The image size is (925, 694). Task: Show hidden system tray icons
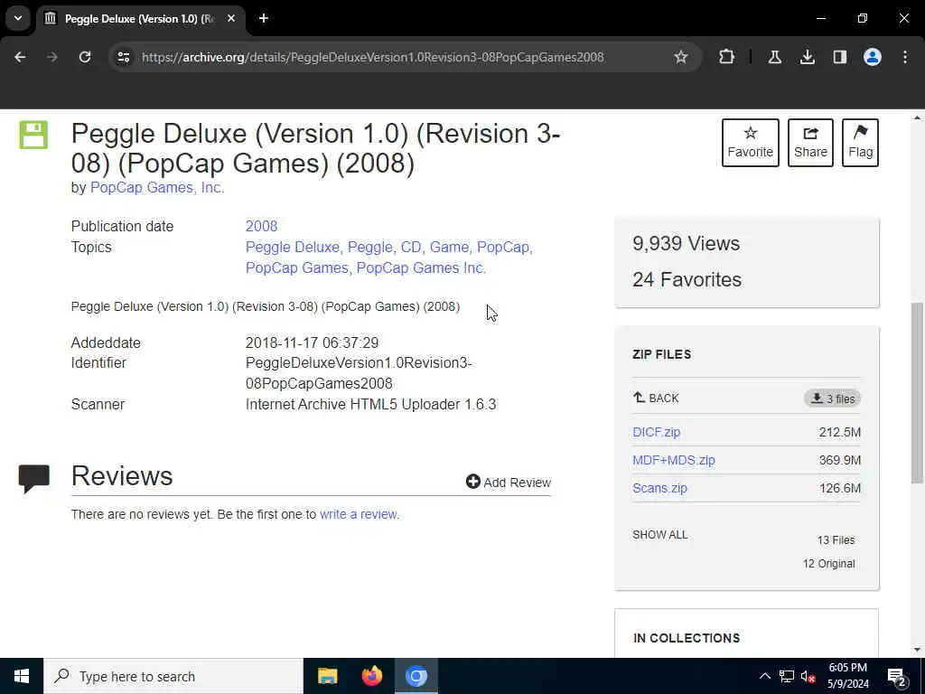[764, 676]
